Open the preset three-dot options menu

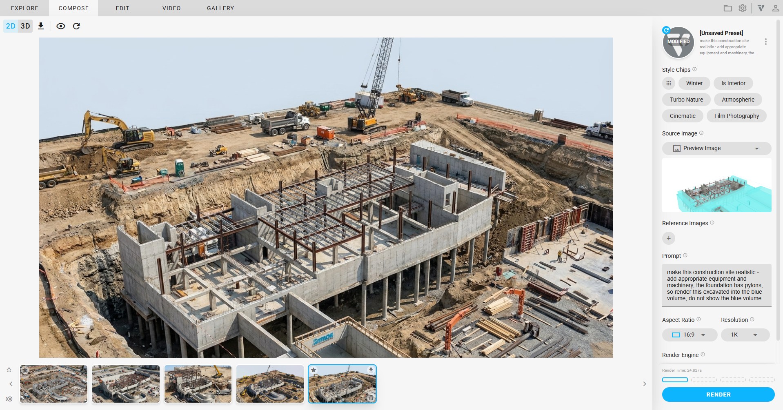click(765, 42)
